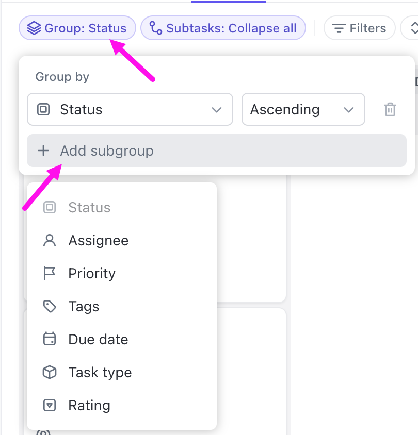This screenshot has width=418, height=435.
Task: Click the Due date calendar icon
Action: click(50, 340)
